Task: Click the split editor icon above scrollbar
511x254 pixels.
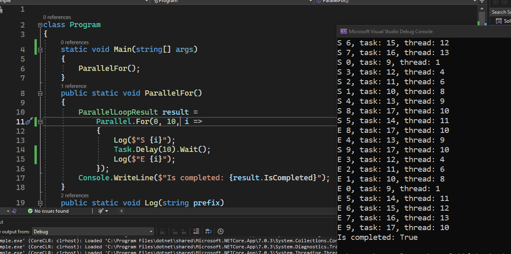Action: point(482,2)
